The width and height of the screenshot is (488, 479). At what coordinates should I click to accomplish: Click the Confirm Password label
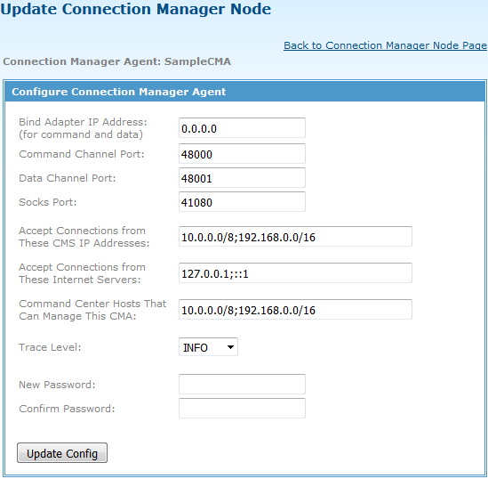(67, 409)
